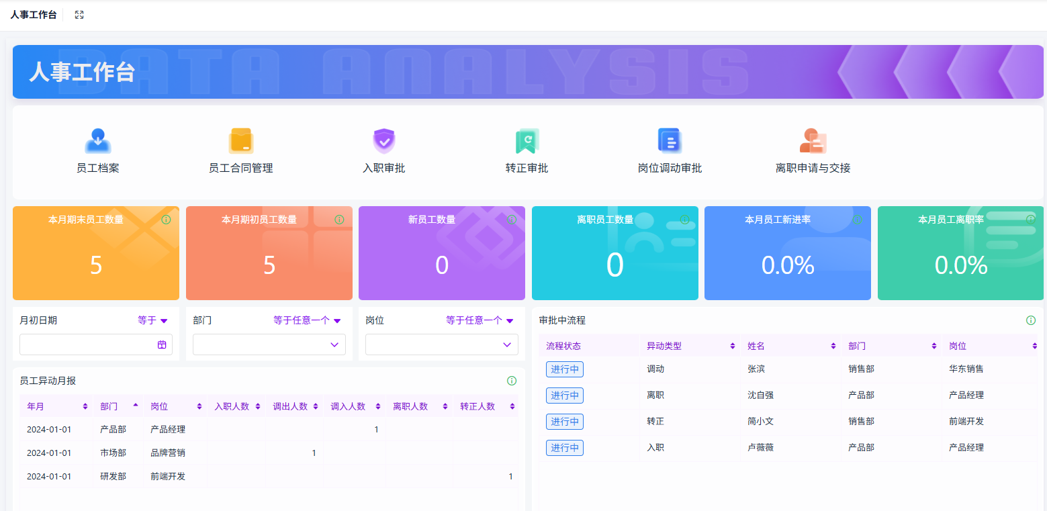The height and width of the screenshot is (511, 1047).
Task: Click the 新员工数量 stat card
Action: click(441, 253)
